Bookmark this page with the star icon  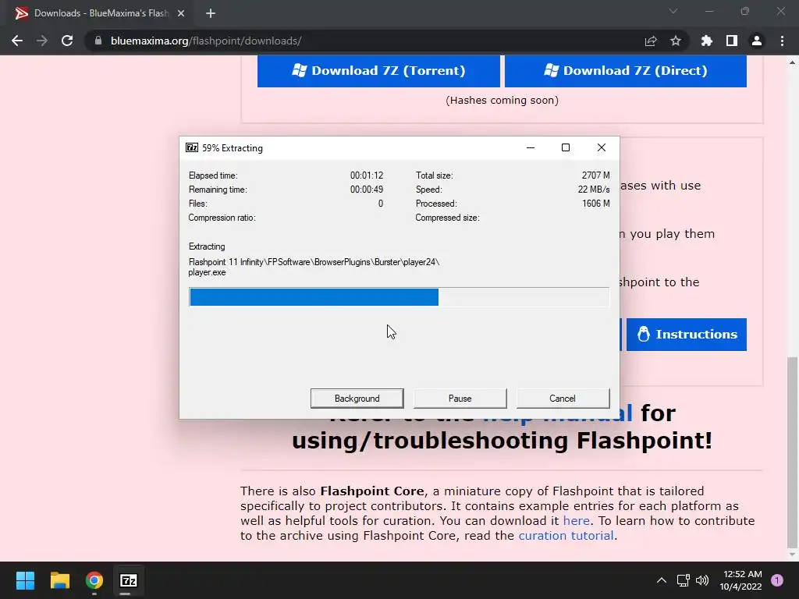pyautogui.click(x=675, y=41)
